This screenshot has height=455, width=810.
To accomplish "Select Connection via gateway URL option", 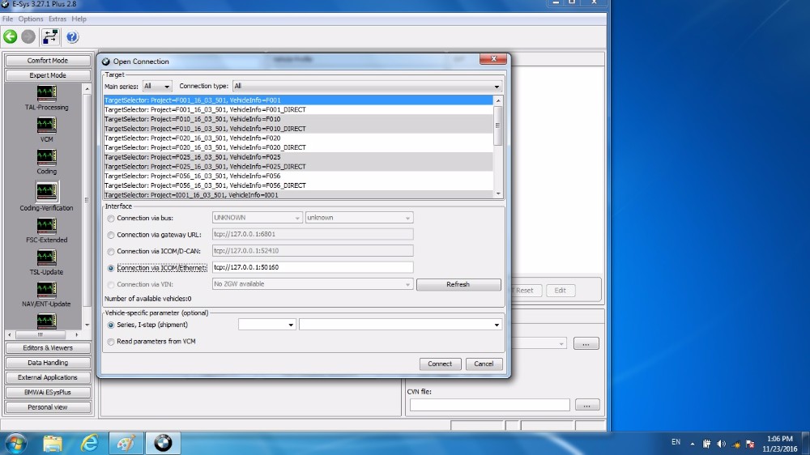I will (x=111, y=235).
